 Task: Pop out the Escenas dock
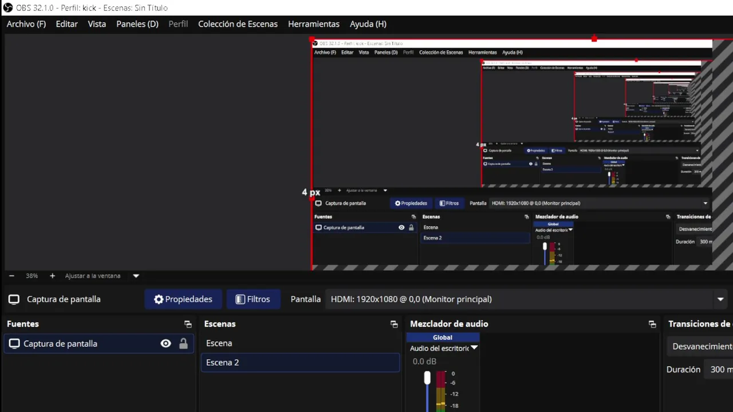(394, 324)
